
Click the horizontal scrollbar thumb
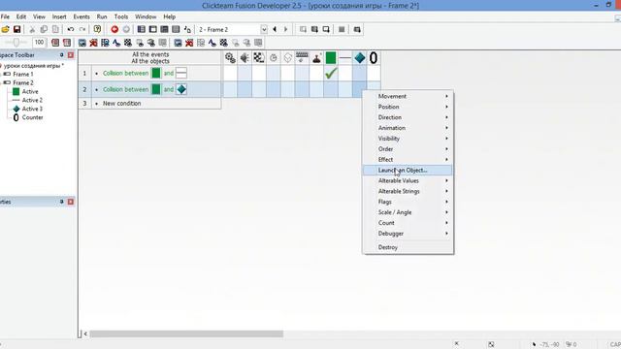pyautogui.click(x=186, y=333)
